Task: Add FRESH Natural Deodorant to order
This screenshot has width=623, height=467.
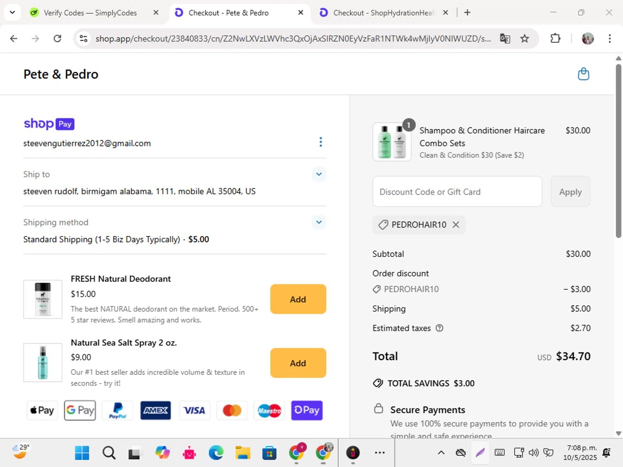Action: [298, 299]
